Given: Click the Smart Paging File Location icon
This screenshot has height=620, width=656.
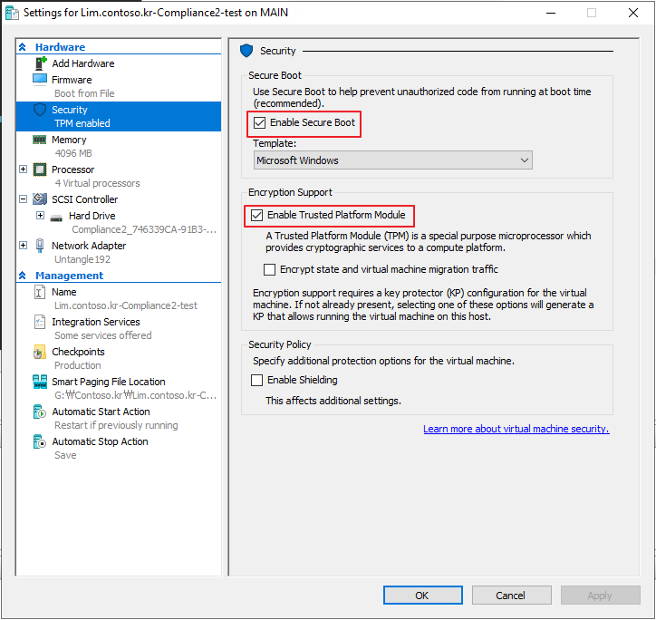Looking at the screenshot, I should click(x=40, y=382).
